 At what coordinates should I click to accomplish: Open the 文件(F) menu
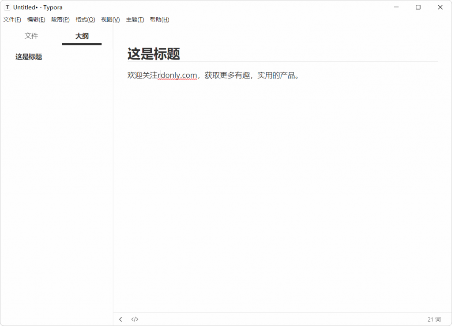point(12,19)
